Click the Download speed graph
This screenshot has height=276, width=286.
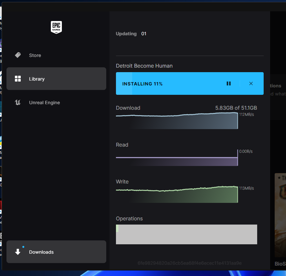tap(177, 121)
